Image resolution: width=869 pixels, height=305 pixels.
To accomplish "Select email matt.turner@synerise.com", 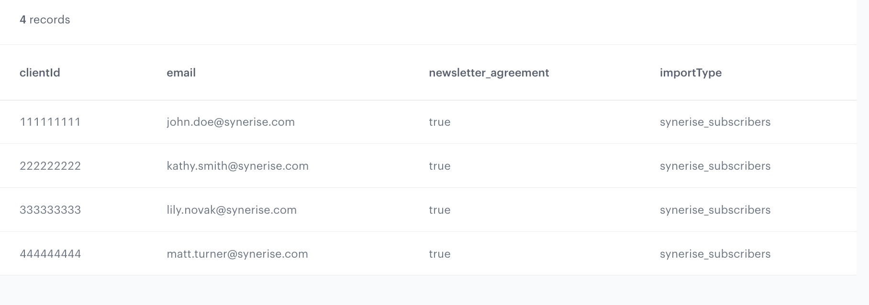I will (237, 254).
